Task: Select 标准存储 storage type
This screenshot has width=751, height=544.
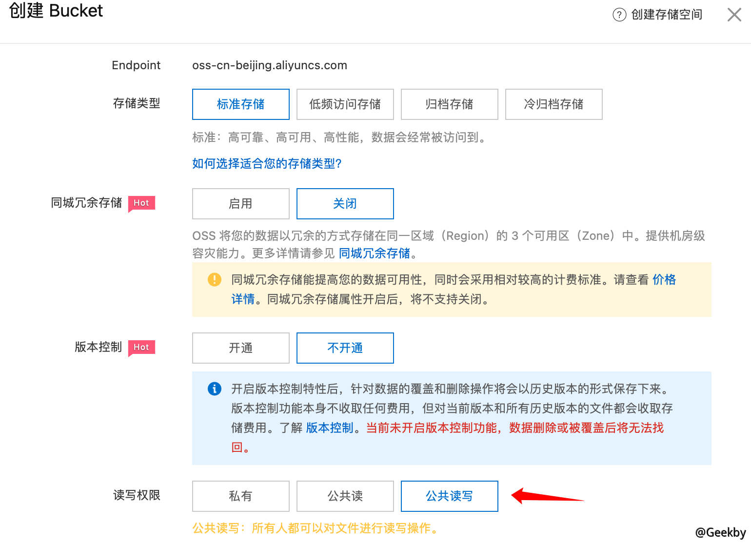Action: (241, 104)
